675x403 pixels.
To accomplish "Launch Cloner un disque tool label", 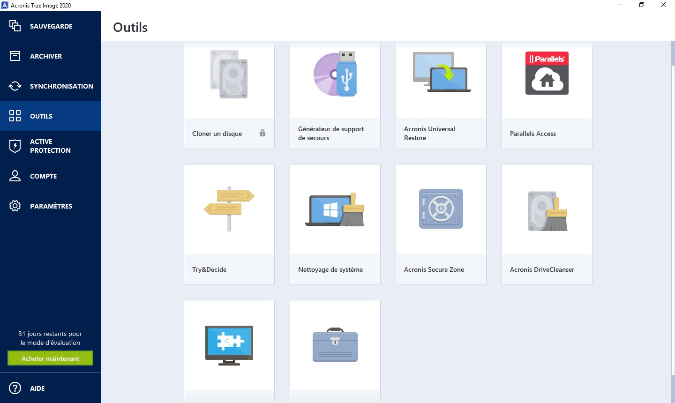I will [217, 134].
